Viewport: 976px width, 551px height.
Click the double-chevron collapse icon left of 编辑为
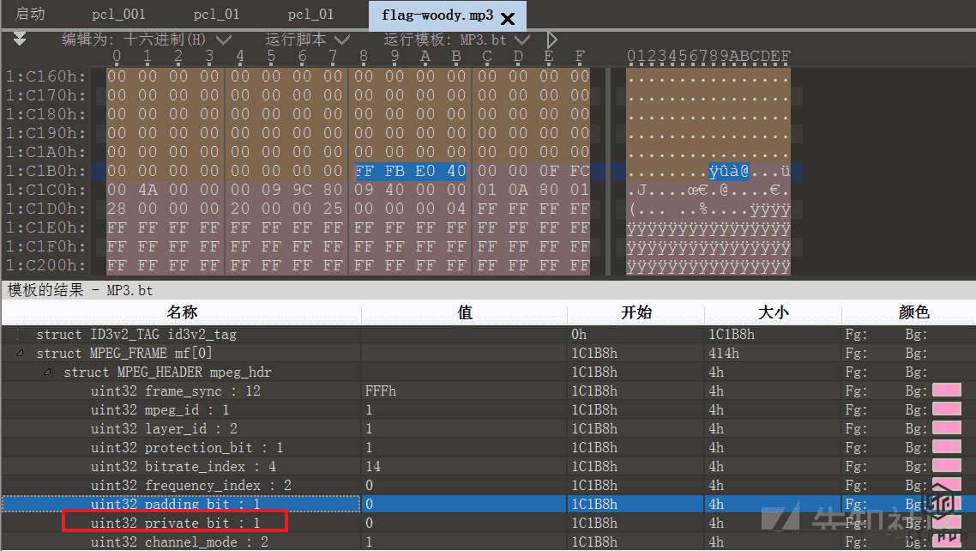click(x=20, y=39)
